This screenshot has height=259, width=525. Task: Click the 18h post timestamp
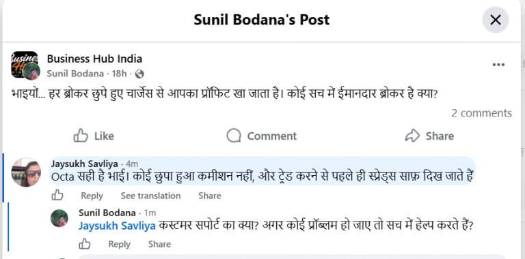click(x=119, y=74)
